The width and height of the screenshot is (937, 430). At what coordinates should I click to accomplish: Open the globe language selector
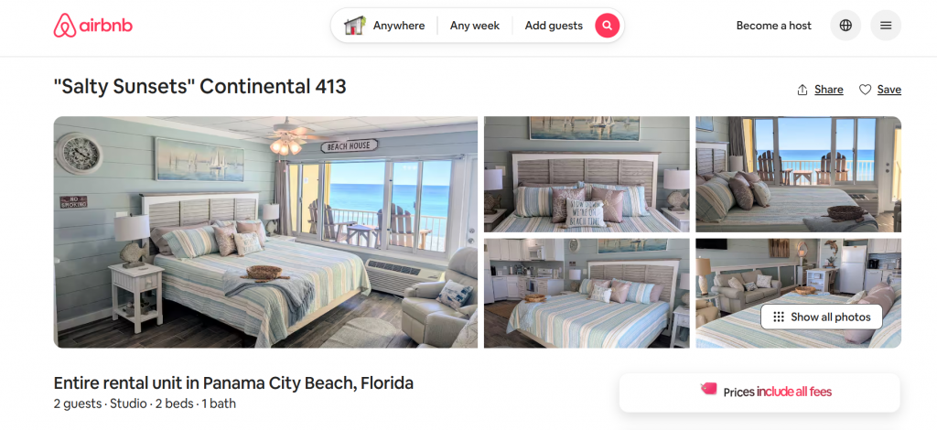coord(845,26)
